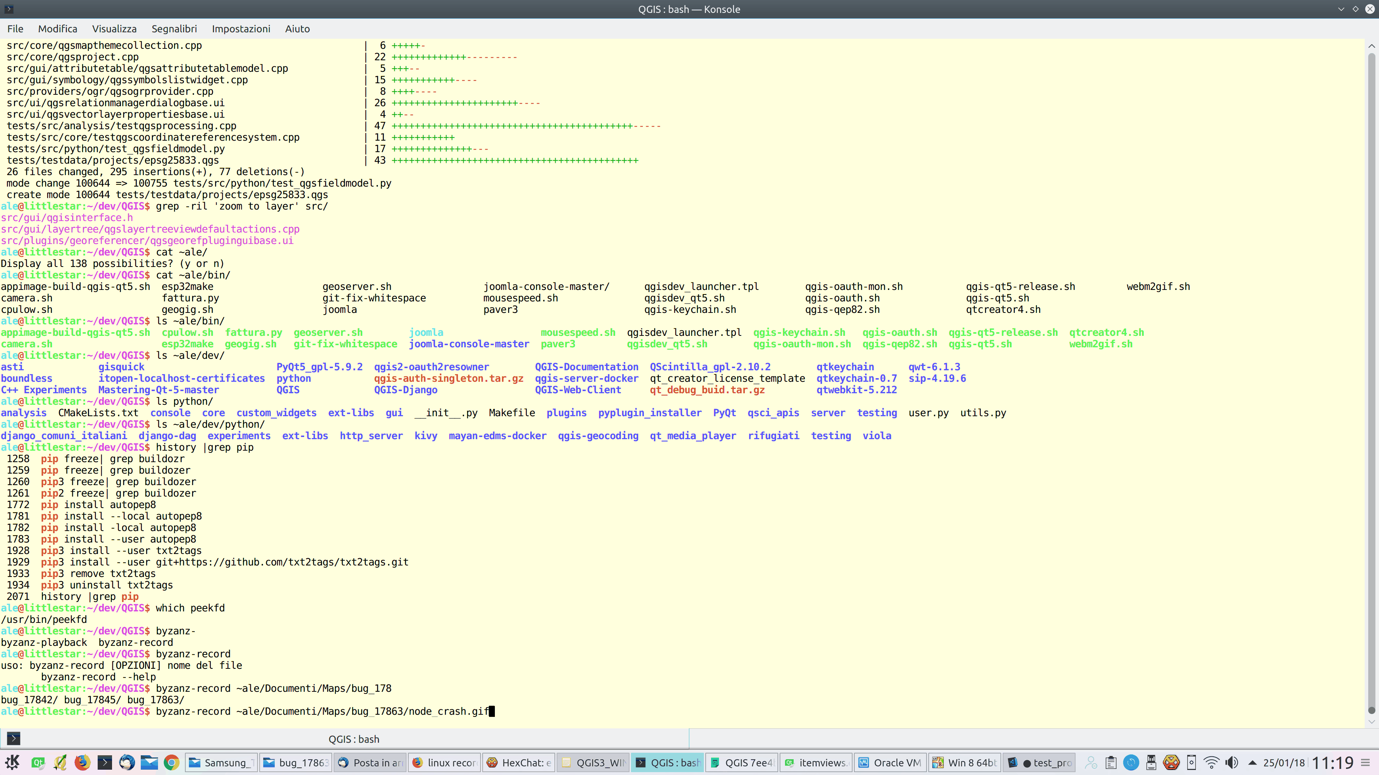Click 'django_comuni_italiani' directory name
1379x775 pixels.
(64, 436)
